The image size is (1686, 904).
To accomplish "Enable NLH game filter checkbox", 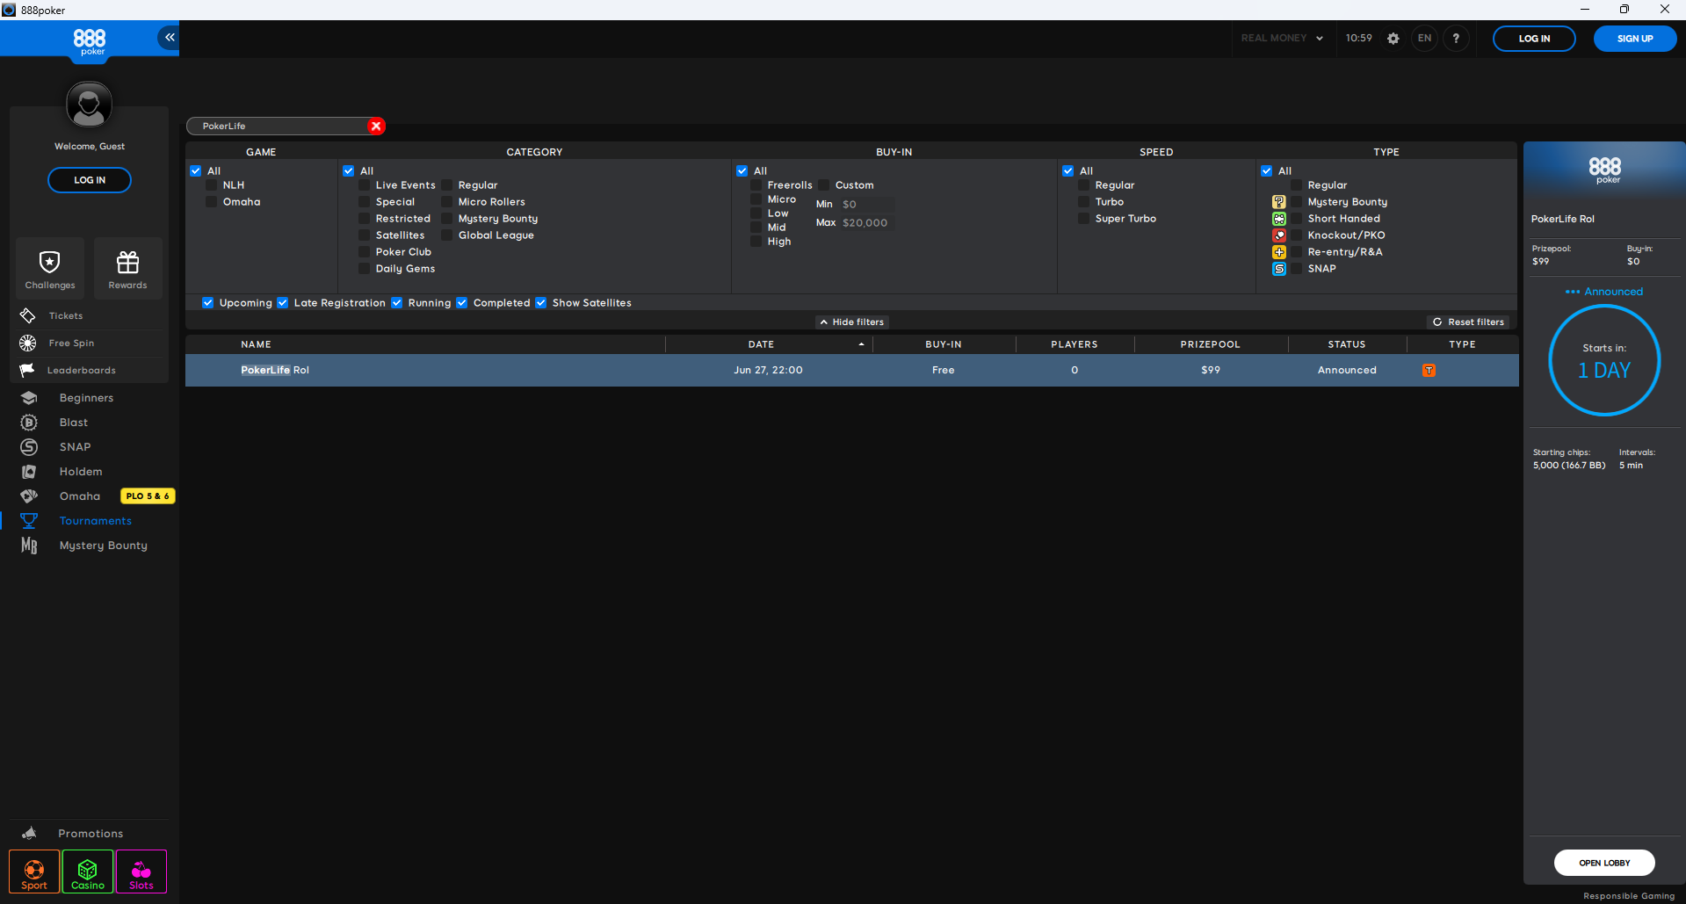I will click(212, 185).
